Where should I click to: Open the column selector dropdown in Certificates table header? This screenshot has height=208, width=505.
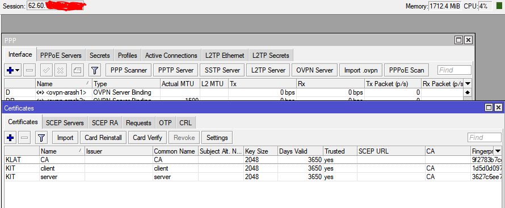(x=498, y=151)
